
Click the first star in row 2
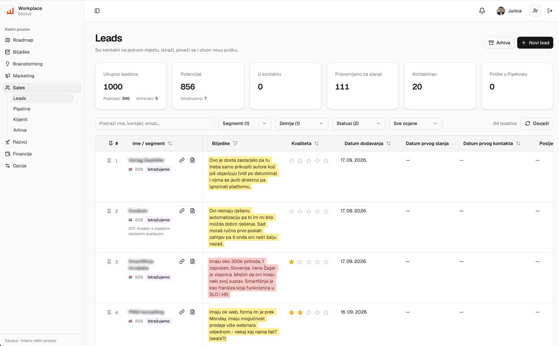tap(292, 211)
